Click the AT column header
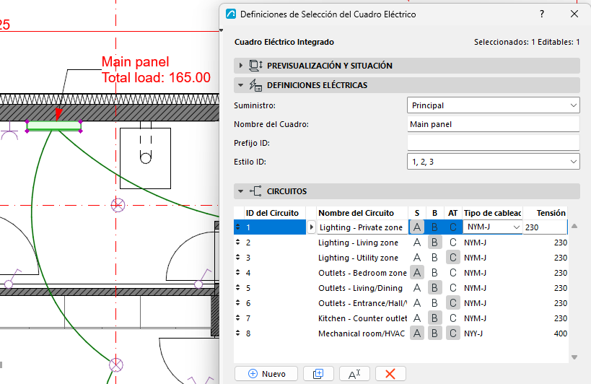 point(452,213)
